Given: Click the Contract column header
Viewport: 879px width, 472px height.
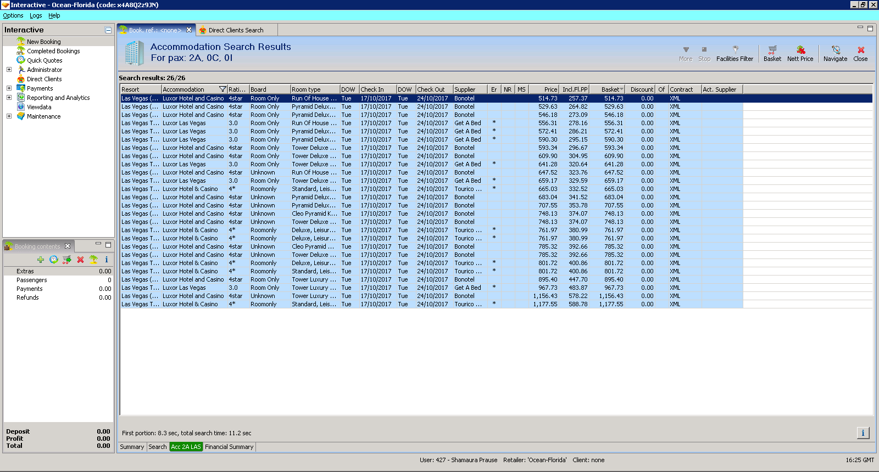Looking at the screenshot, I should tap(685, 89).
